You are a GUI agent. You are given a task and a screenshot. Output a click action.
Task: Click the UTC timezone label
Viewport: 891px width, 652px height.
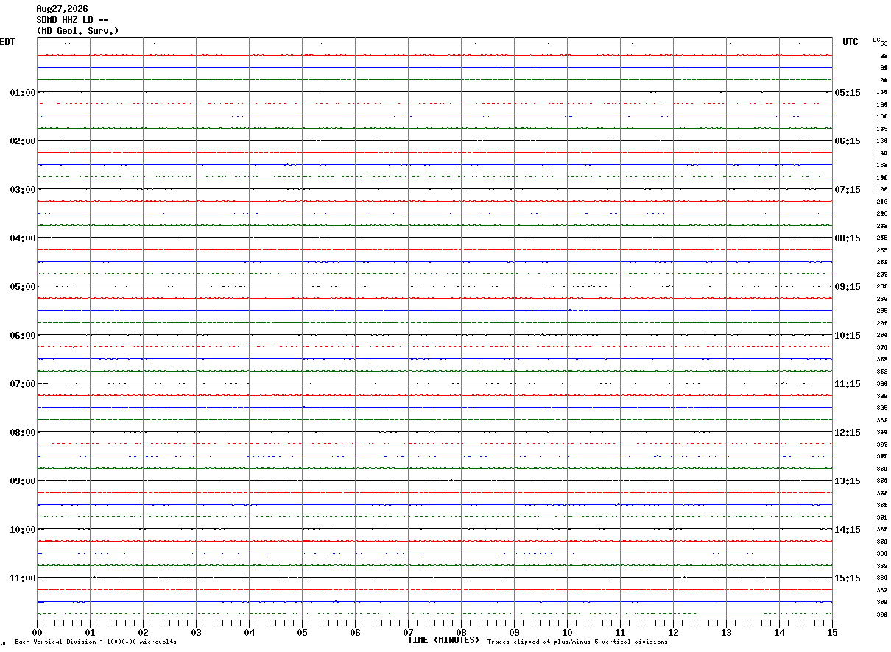tap(850, 42)
